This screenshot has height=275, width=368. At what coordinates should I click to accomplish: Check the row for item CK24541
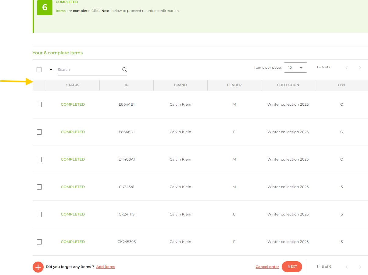[39, 187]
